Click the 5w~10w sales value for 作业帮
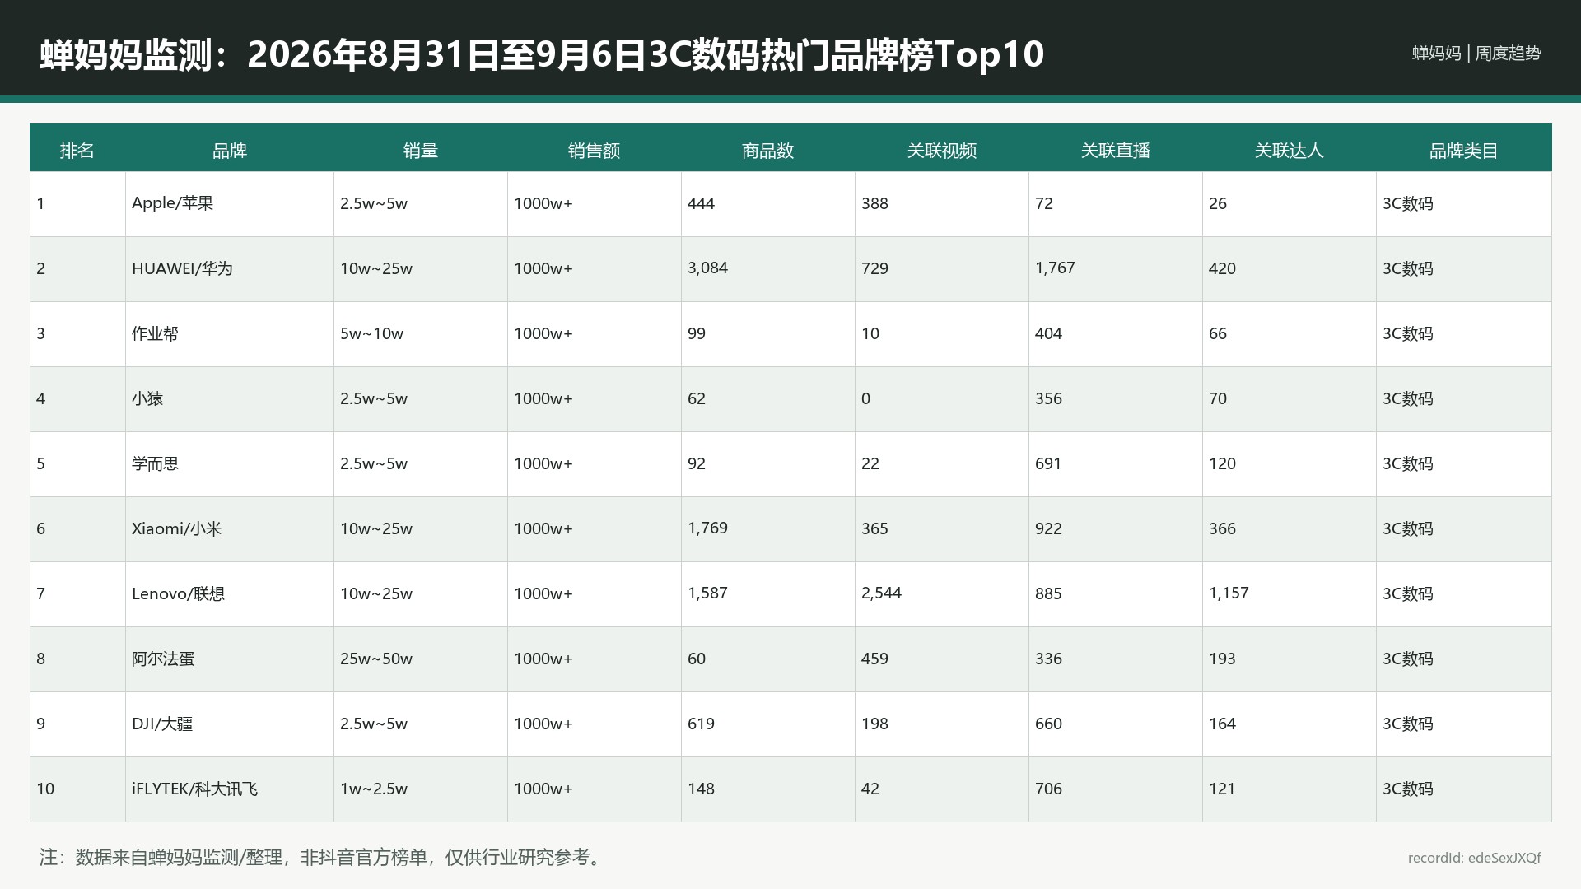 pyautogui.click(x=371, y=333)
